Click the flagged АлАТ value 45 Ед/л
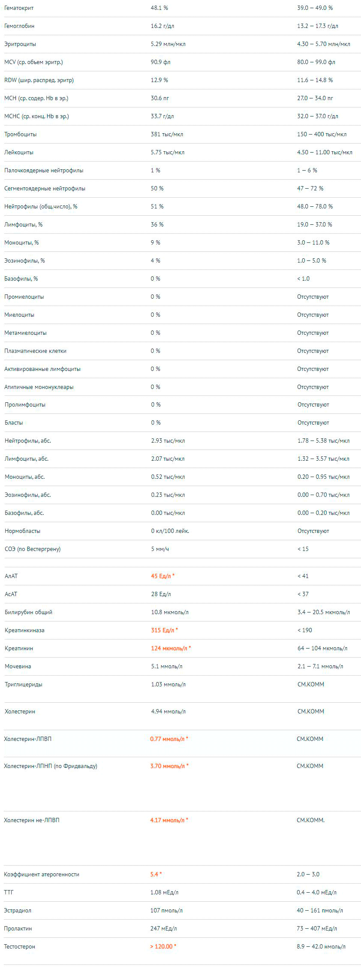The height and width of the screenshot is (967, 361). [161, 576]
